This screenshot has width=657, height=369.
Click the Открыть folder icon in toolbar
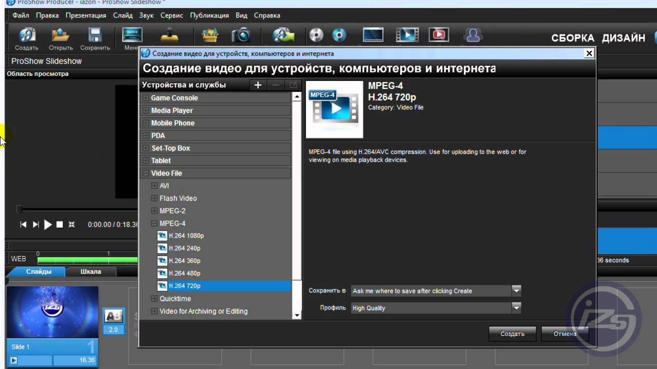[x=61, y=36]
